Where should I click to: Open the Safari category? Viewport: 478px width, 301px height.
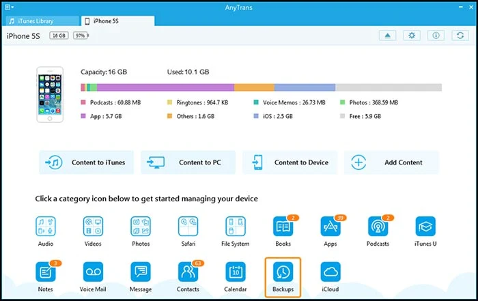tap(188, 227)
